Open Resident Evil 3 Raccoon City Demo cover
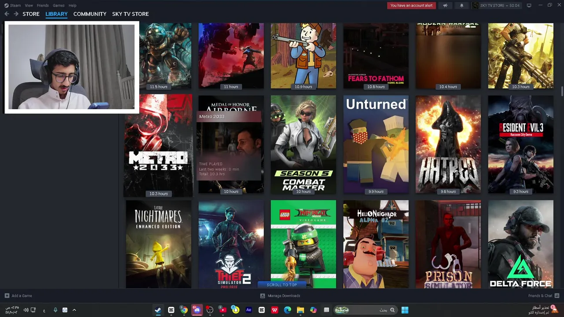Image resolution: width=564 pixels, height=317 pixels. 521,144
